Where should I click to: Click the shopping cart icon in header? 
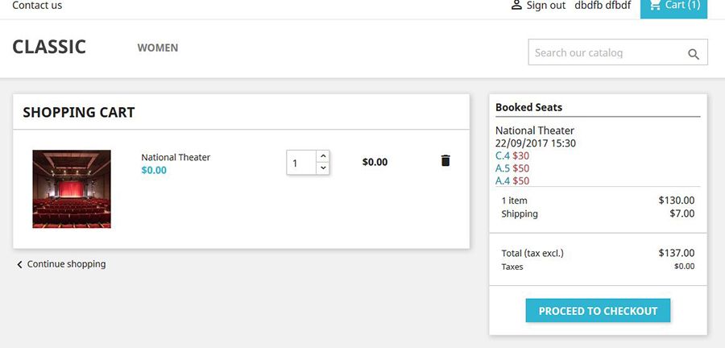[654, 5]
